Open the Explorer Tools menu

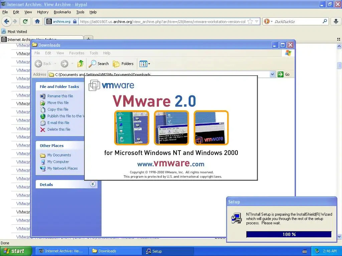coord(94,53)
